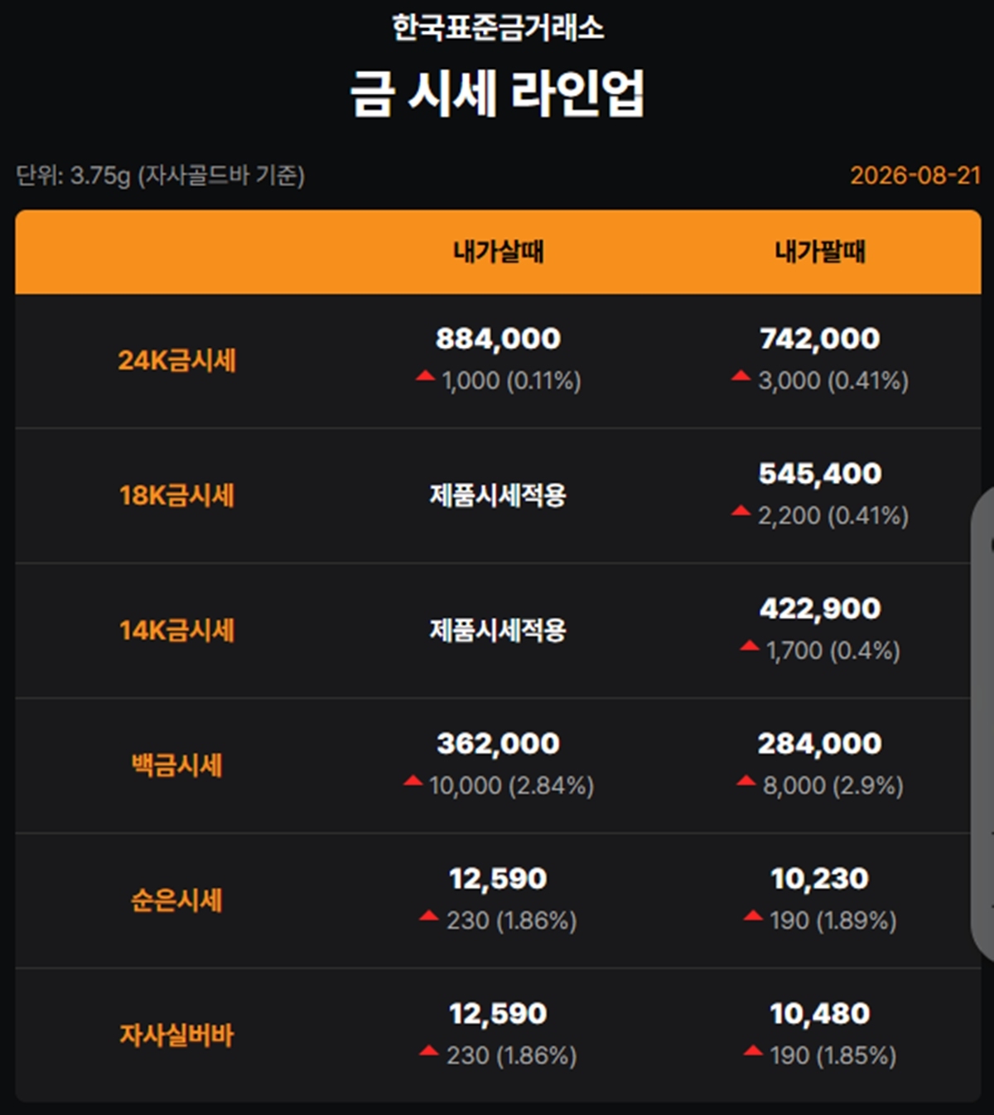Select the 자사실버바 row label
The image size is (994, 1115).
(x=176, y=1035)
